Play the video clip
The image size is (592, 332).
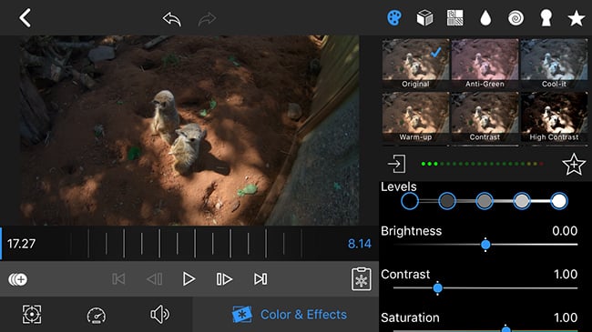click(x=189, y=279)
